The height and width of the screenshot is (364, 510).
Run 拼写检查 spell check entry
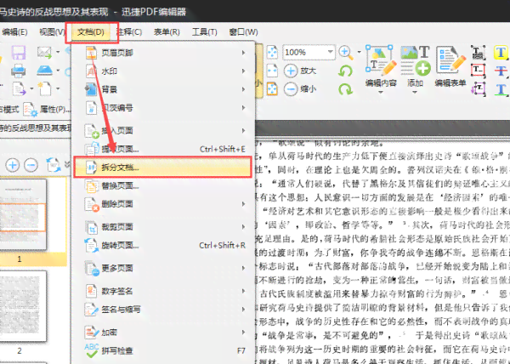click(x=162, y=350)
